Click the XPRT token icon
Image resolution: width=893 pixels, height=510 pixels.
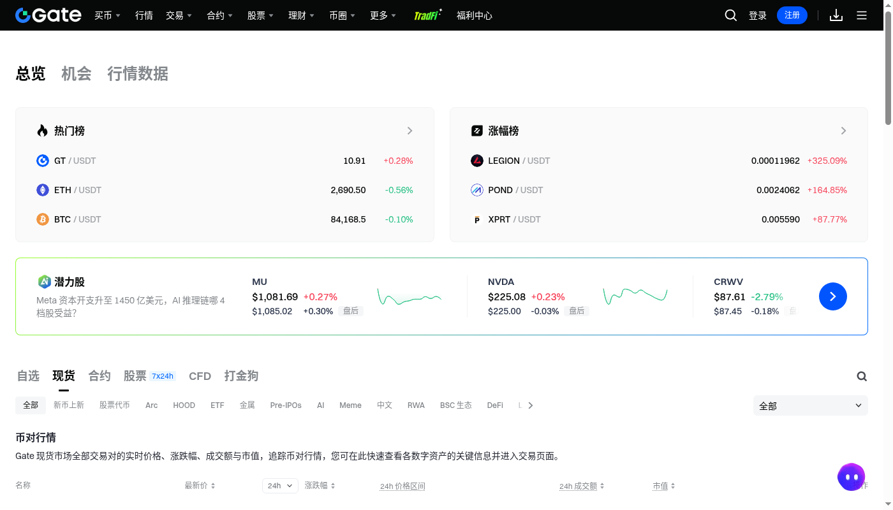477,219
